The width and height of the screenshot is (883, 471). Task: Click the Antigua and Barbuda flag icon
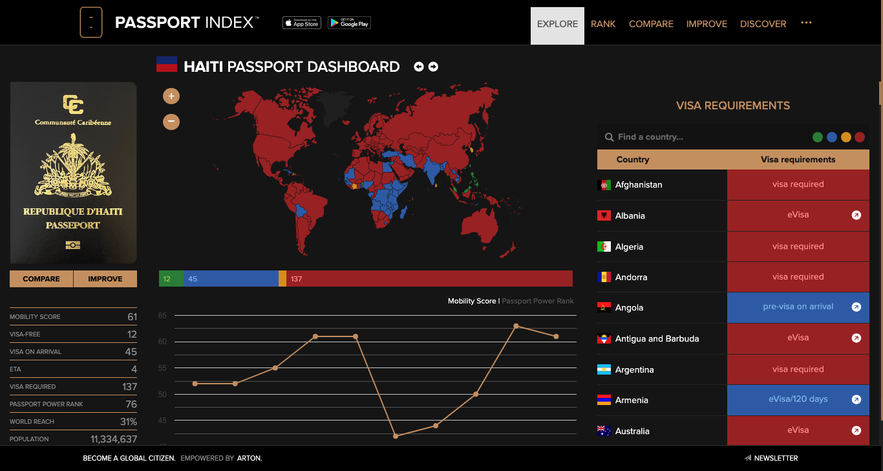pyautogui.click(x=604, y=338)
